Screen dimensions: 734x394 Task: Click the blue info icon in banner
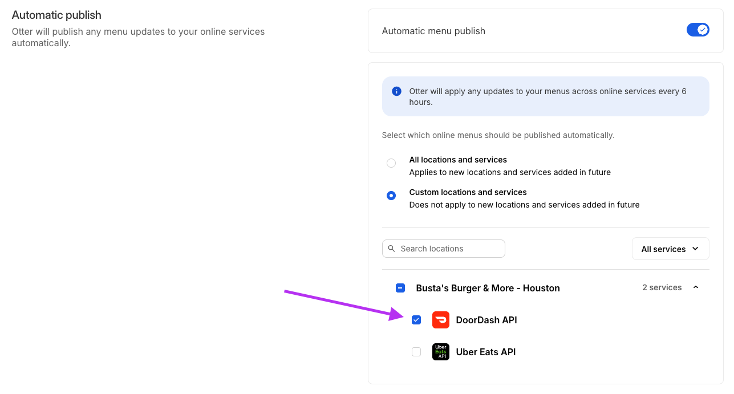click(x=396, y=91)
